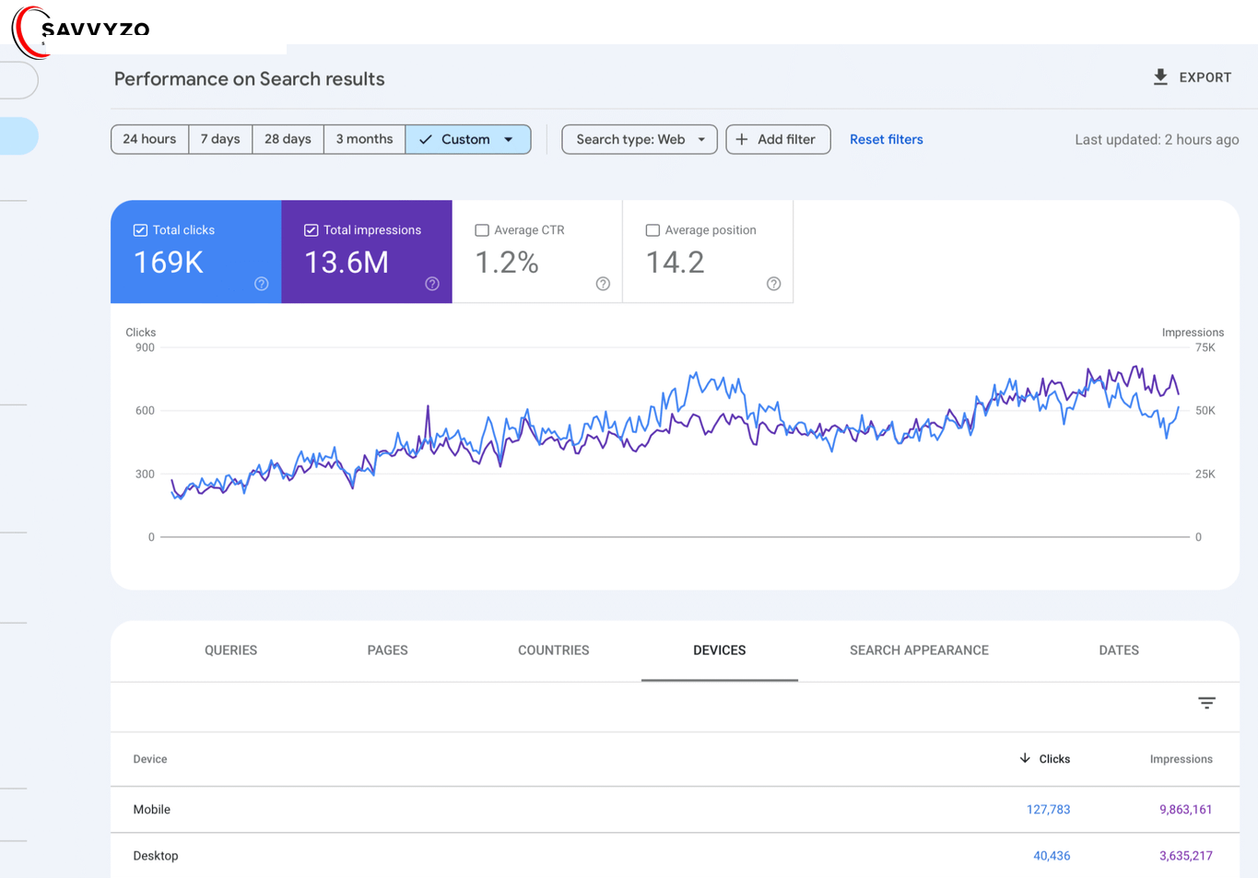Enable the Average CTR checkbox
This screenshot has width=1258, height=878.
click(x=482, y=230)
